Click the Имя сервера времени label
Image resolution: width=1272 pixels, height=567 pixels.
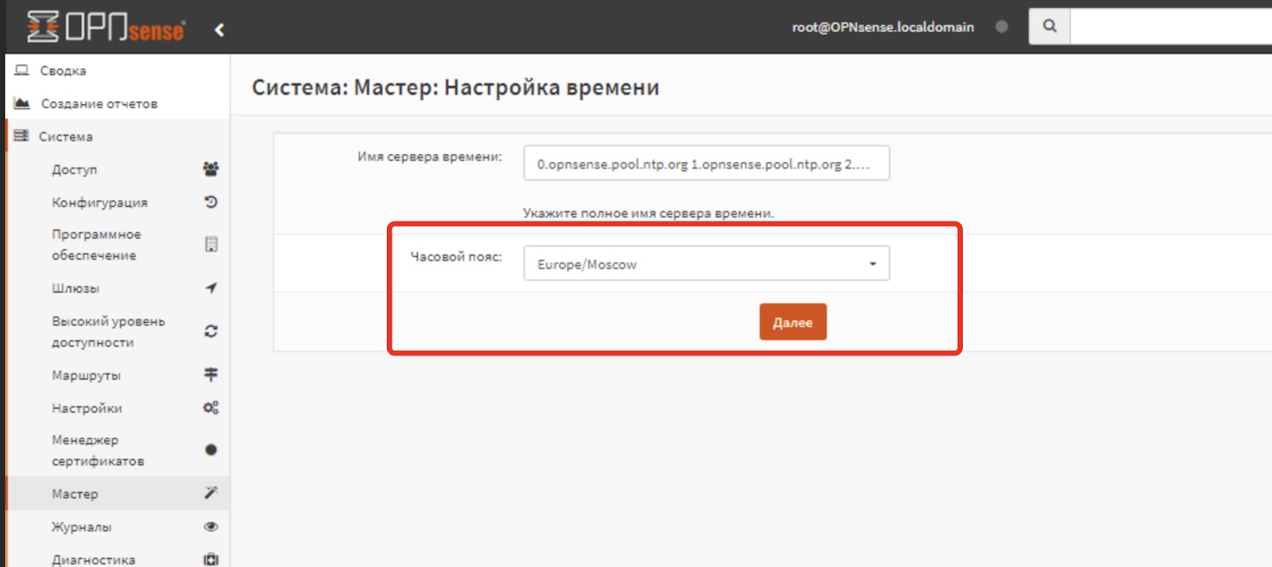pyautogui.click(x=429, y=157)
